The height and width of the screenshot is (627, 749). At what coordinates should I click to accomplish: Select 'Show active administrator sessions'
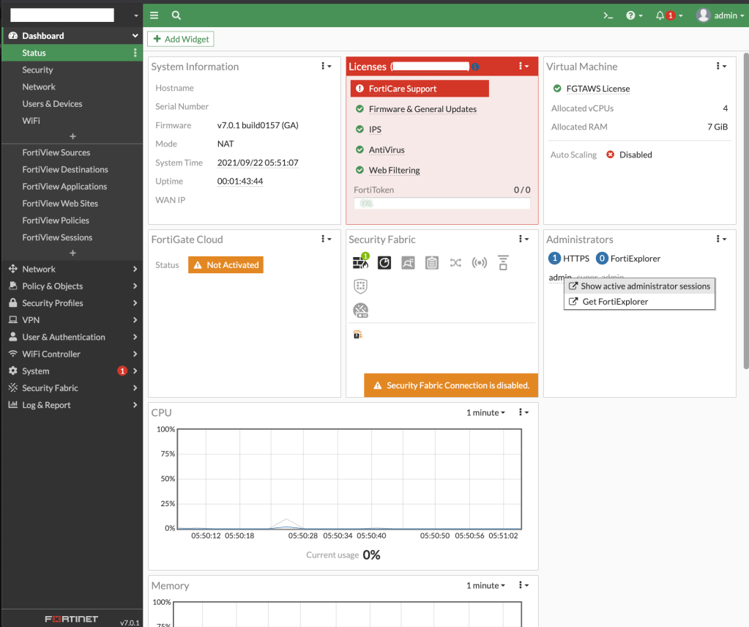click(x=645, y=286)
